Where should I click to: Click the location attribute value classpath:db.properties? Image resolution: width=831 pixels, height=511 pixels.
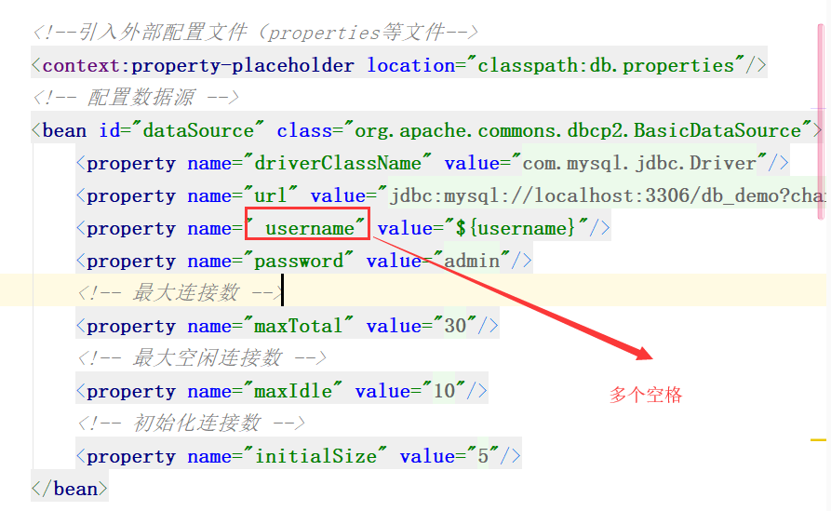(606, 65)
